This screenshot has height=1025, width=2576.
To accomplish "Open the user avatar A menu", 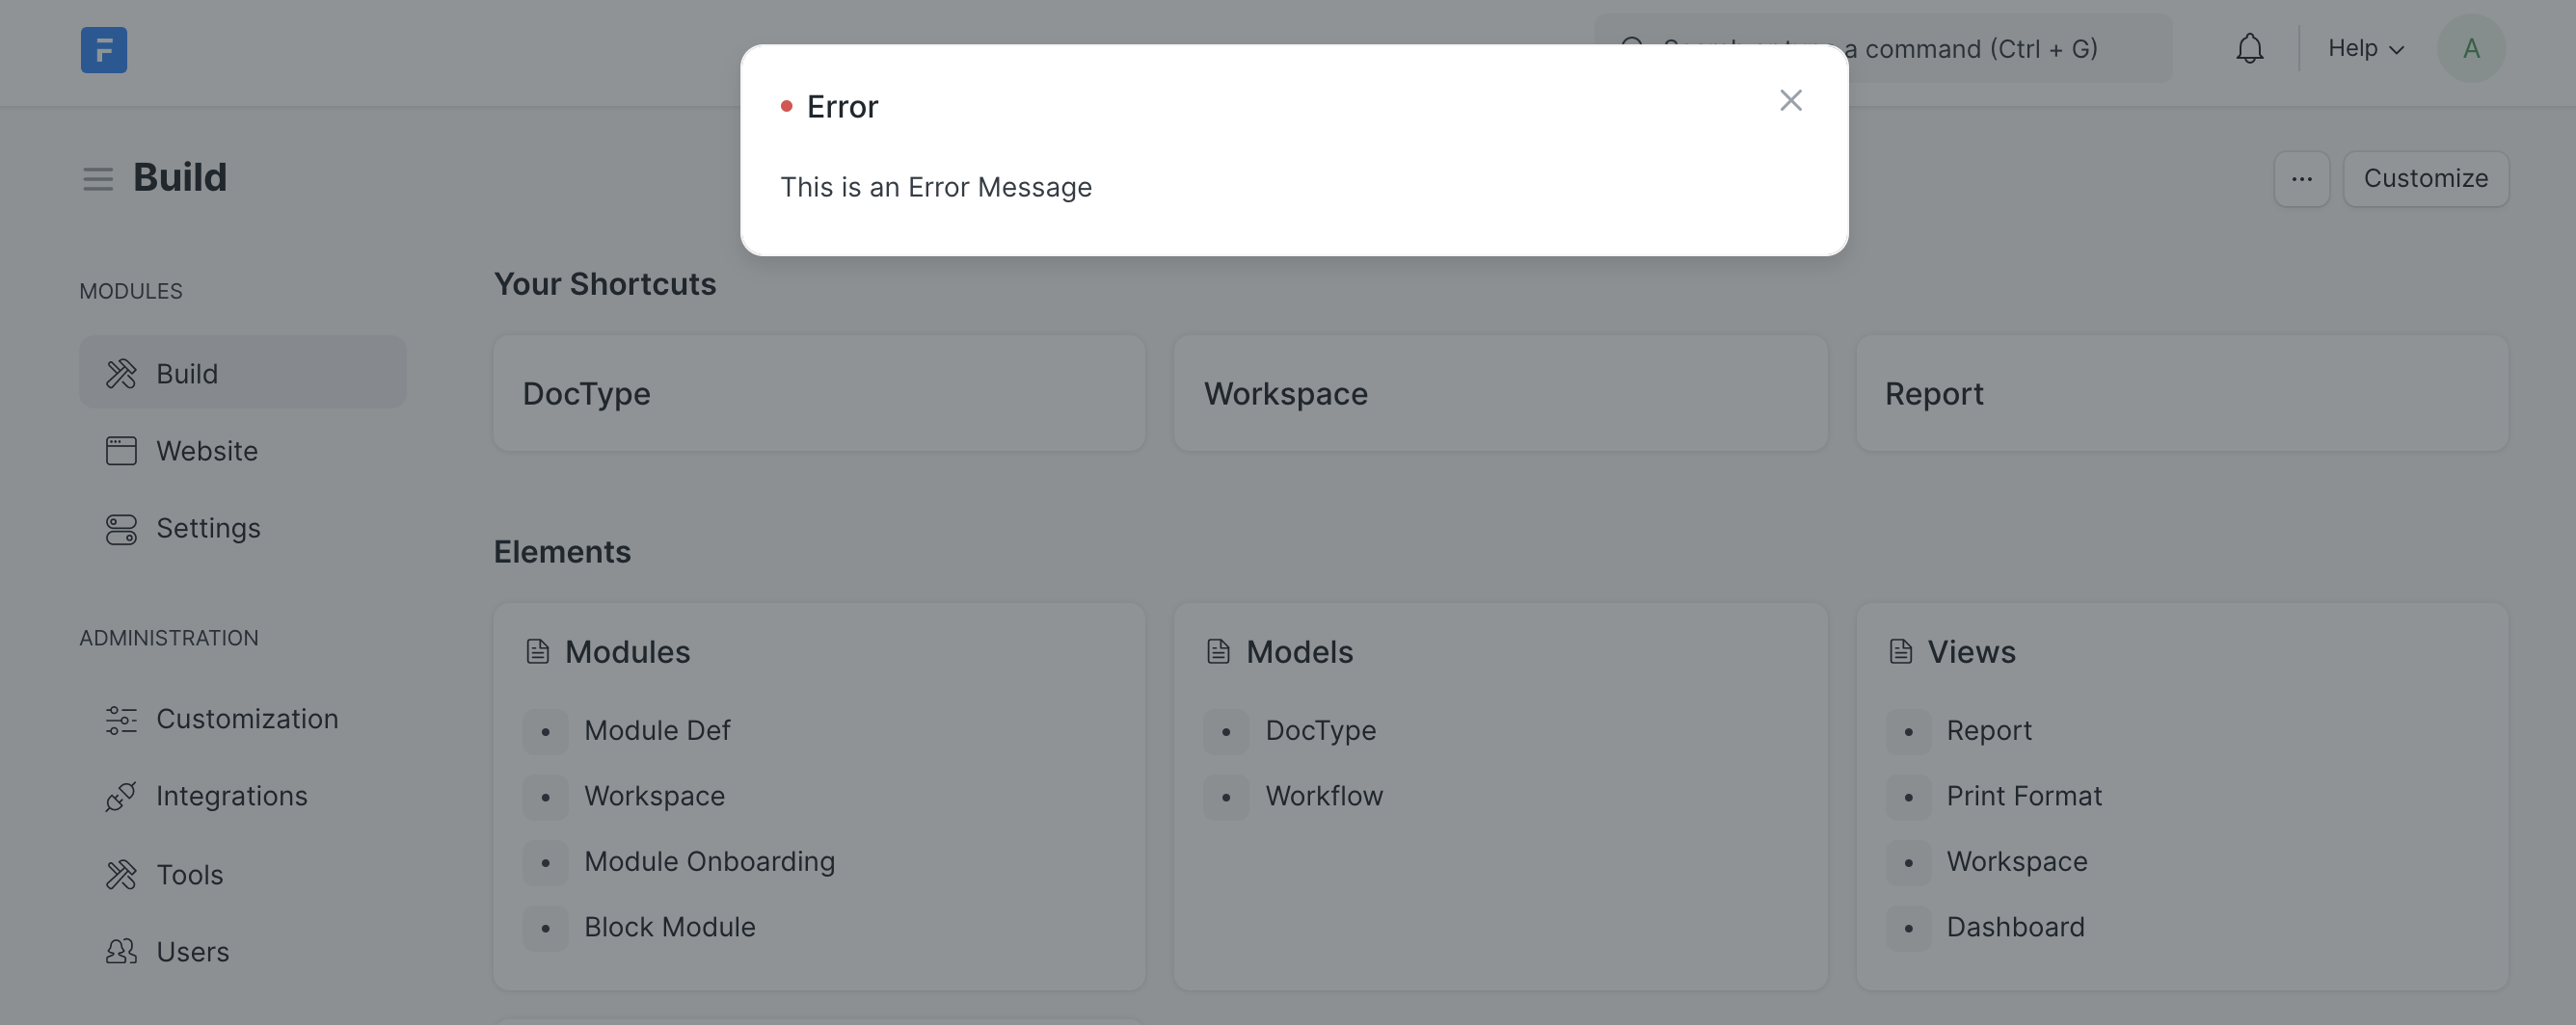I will (x=2470, y=49).
